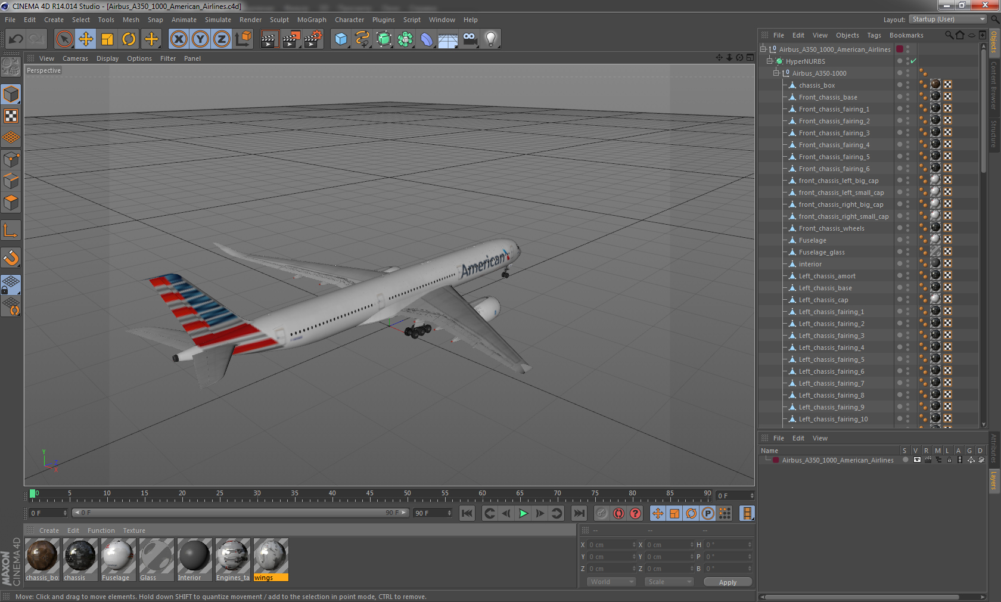1001x602 pixels.
Task: Switch to Polygons mode
Action: 11,203
